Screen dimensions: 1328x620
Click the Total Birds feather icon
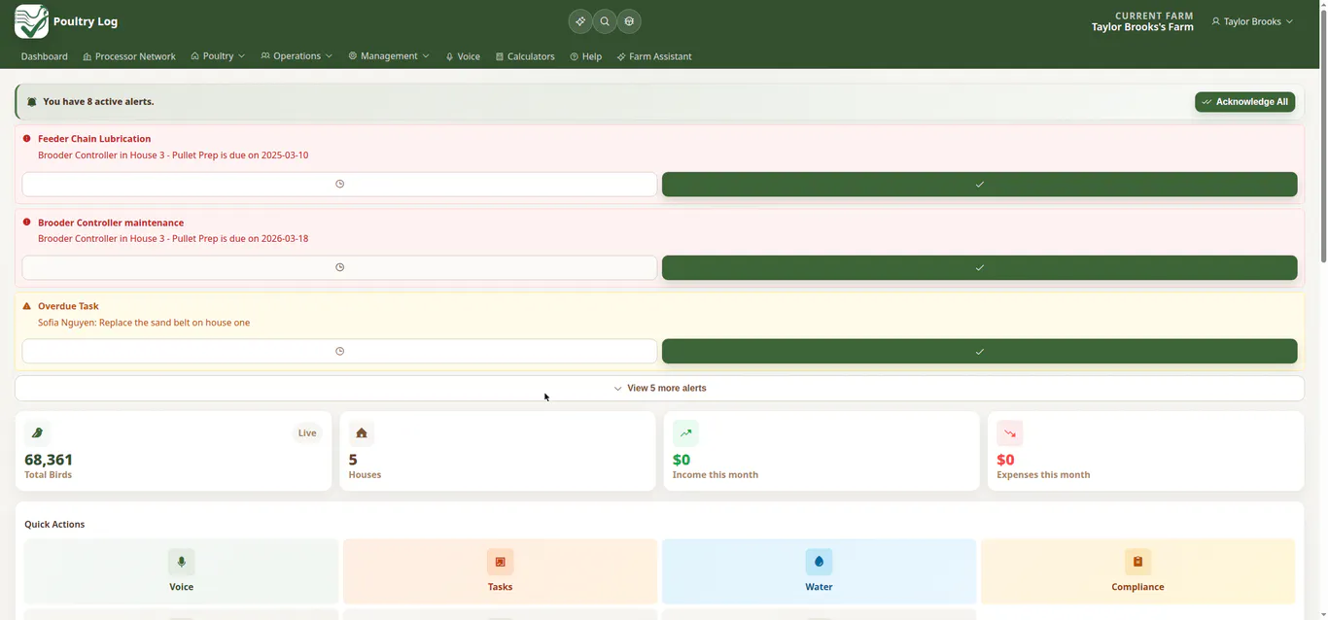pos(37,432)
